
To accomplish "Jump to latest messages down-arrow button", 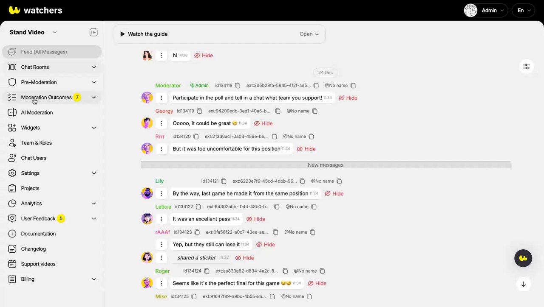I will pyautogui.click(x=524, y=284).
